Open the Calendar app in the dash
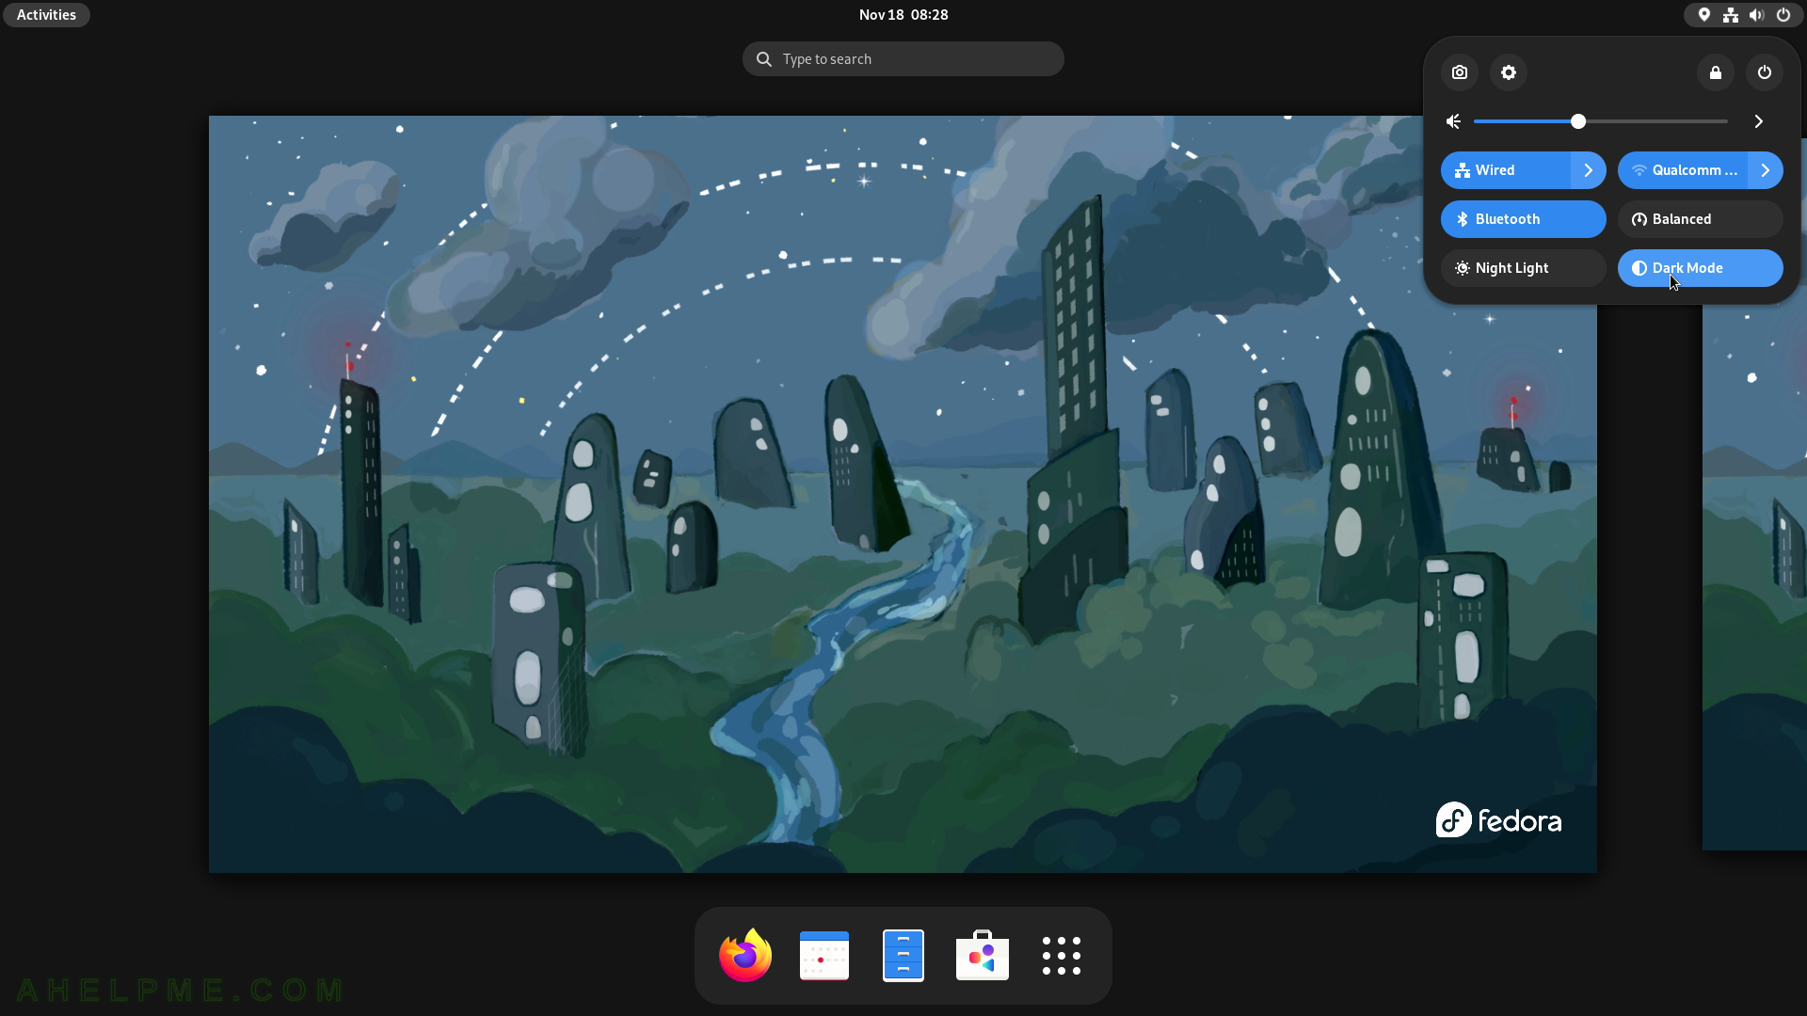 pos(824,956)
